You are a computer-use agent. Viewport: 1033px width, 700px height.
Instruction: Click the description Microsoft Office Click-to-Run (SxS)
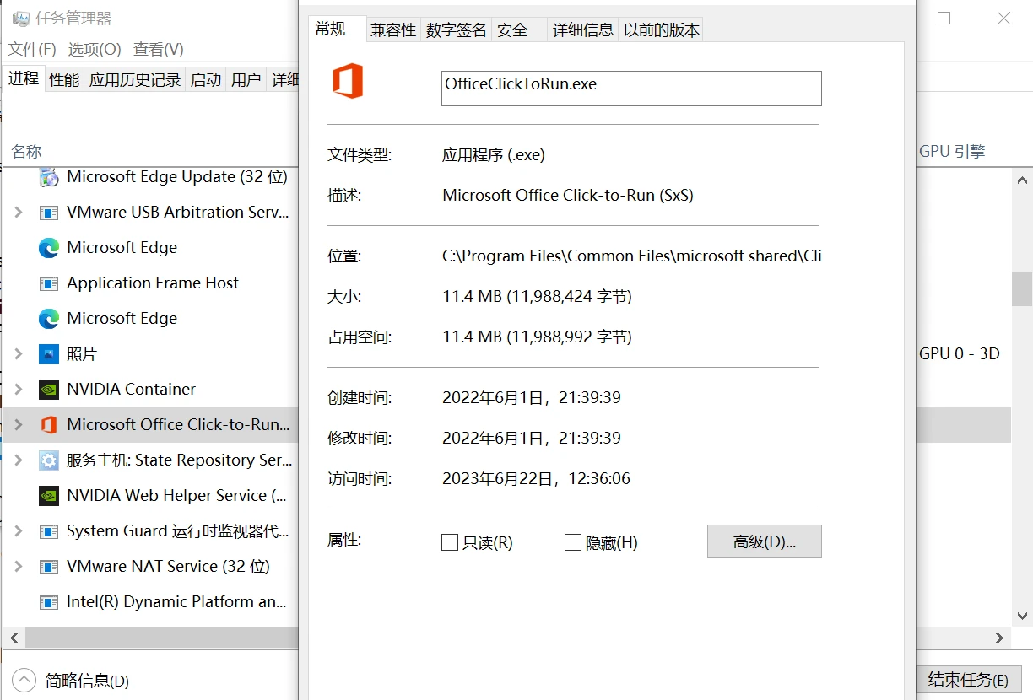568,195
